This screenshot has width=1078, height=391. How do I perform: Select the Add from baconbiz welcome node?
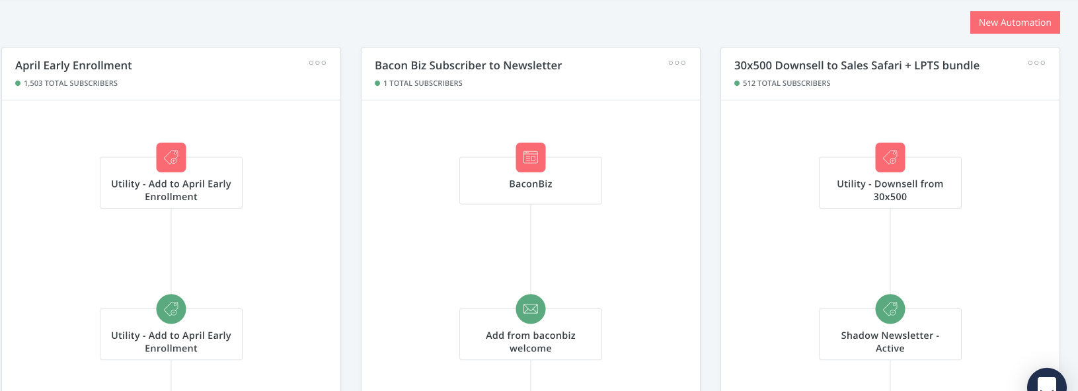click(531, 341)
